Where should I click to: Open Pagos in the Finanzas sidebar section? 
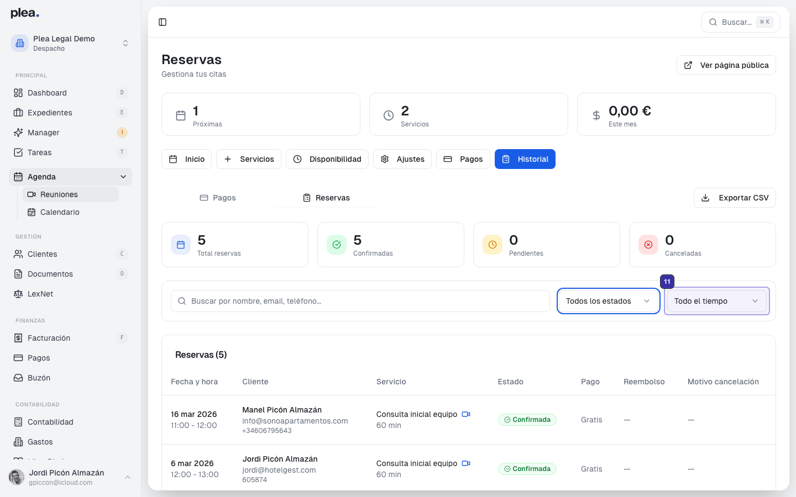coord(70,358)
